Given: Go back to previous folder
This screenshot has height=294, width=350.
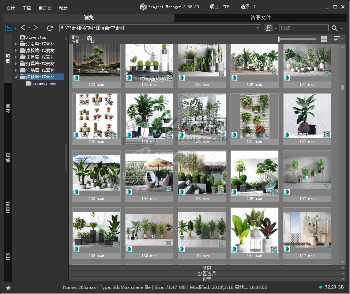Looking at the screenshot, I should pyautogui.click(x=23, y=28).
